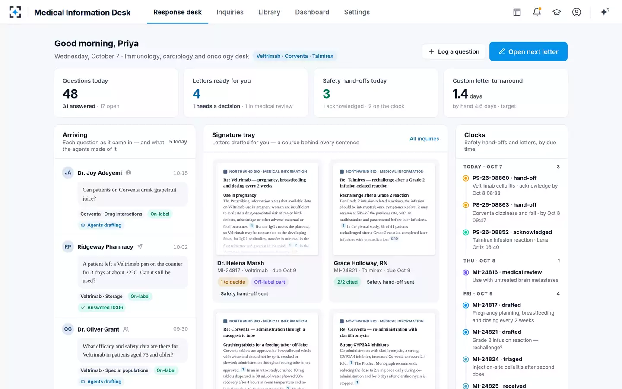The height and width of the screenshot is (389, 622).
Task: Click the blue dot for MI-24817 drafted
Action: [x=466, y=305]
